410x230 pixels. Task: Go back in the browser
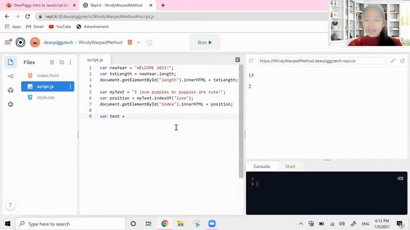[x=7, y=17]
